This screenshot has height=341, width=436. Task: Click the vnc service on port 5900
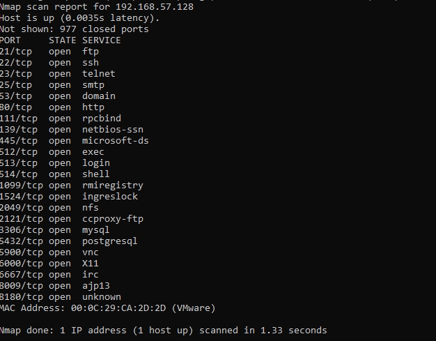click(91, 252)
